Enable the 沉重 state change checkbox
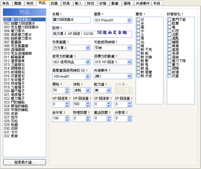 169,76
